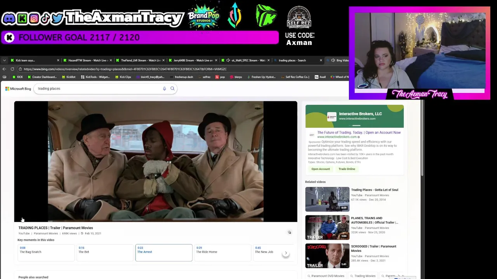Click the Instagram icon in the stream overlay
The width and height of the screenshot is (497, 279).
(34, 18)
